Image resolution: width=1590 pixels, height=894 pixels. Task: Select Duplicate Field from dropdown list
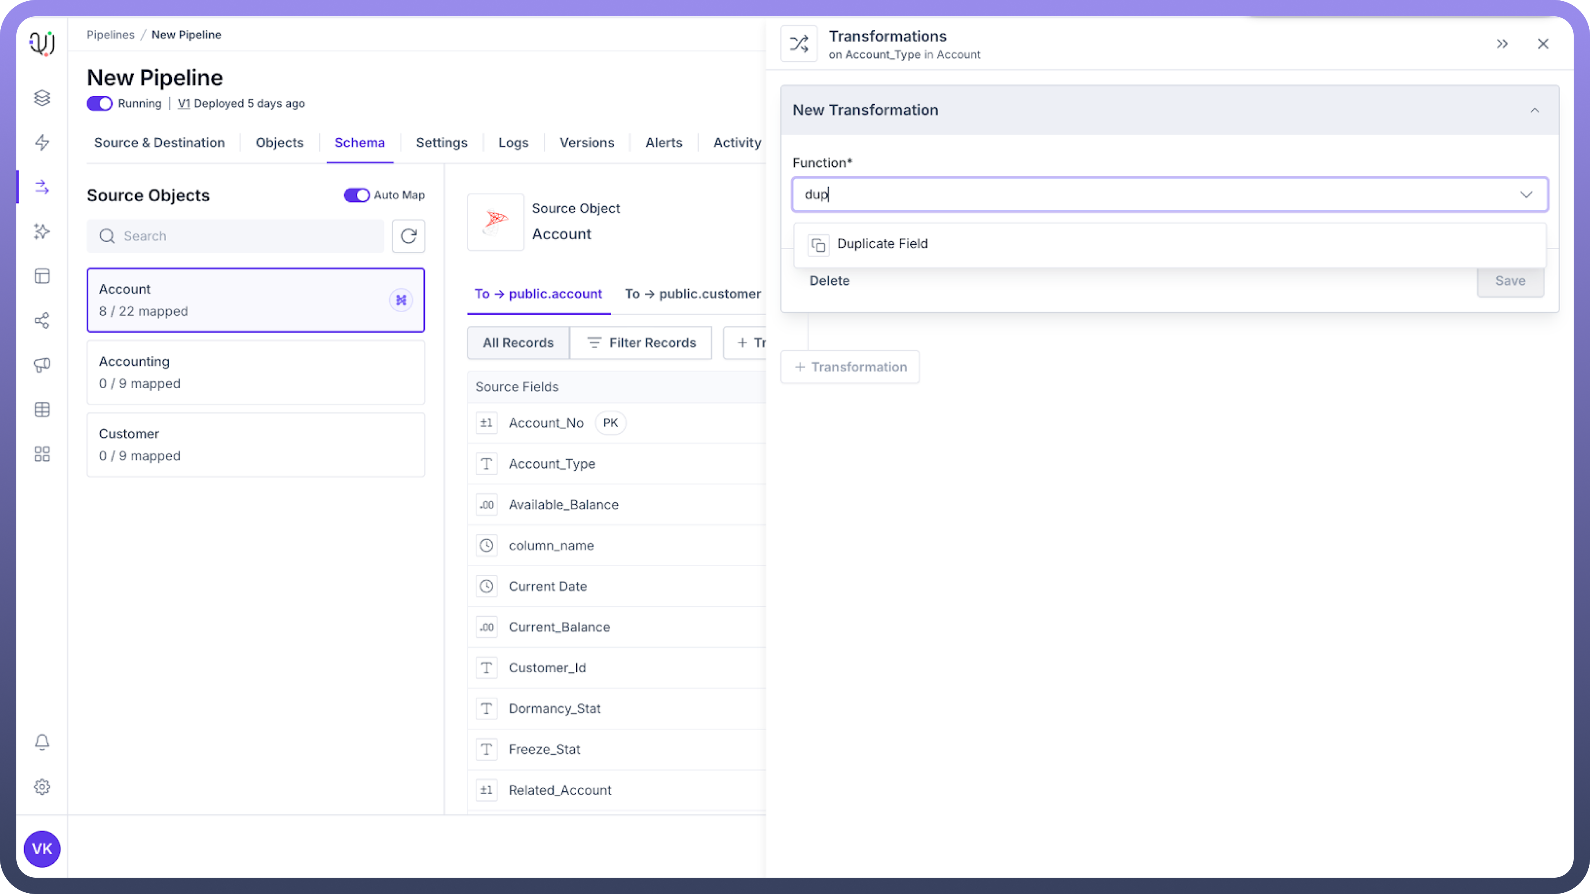[882, 245]
